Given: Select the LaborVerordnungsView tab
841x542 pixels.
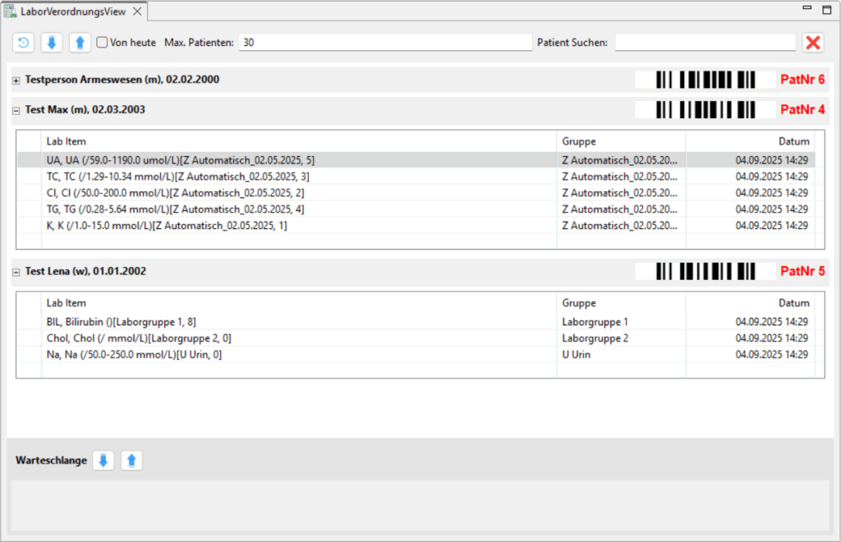Looking at the screenshot, I should [73, 11].
